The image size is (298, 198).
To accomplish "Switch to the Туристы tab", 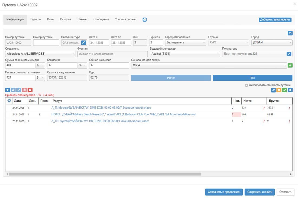I will [x=35, y=20].
